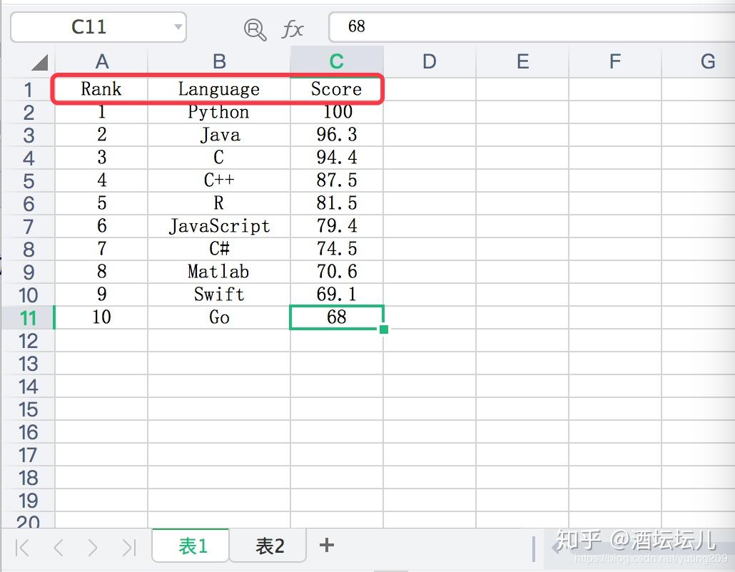The height and width of the screenshot is (572, 735).
Task: Switch to sheet tab 表2
Action: coord(268,545)
